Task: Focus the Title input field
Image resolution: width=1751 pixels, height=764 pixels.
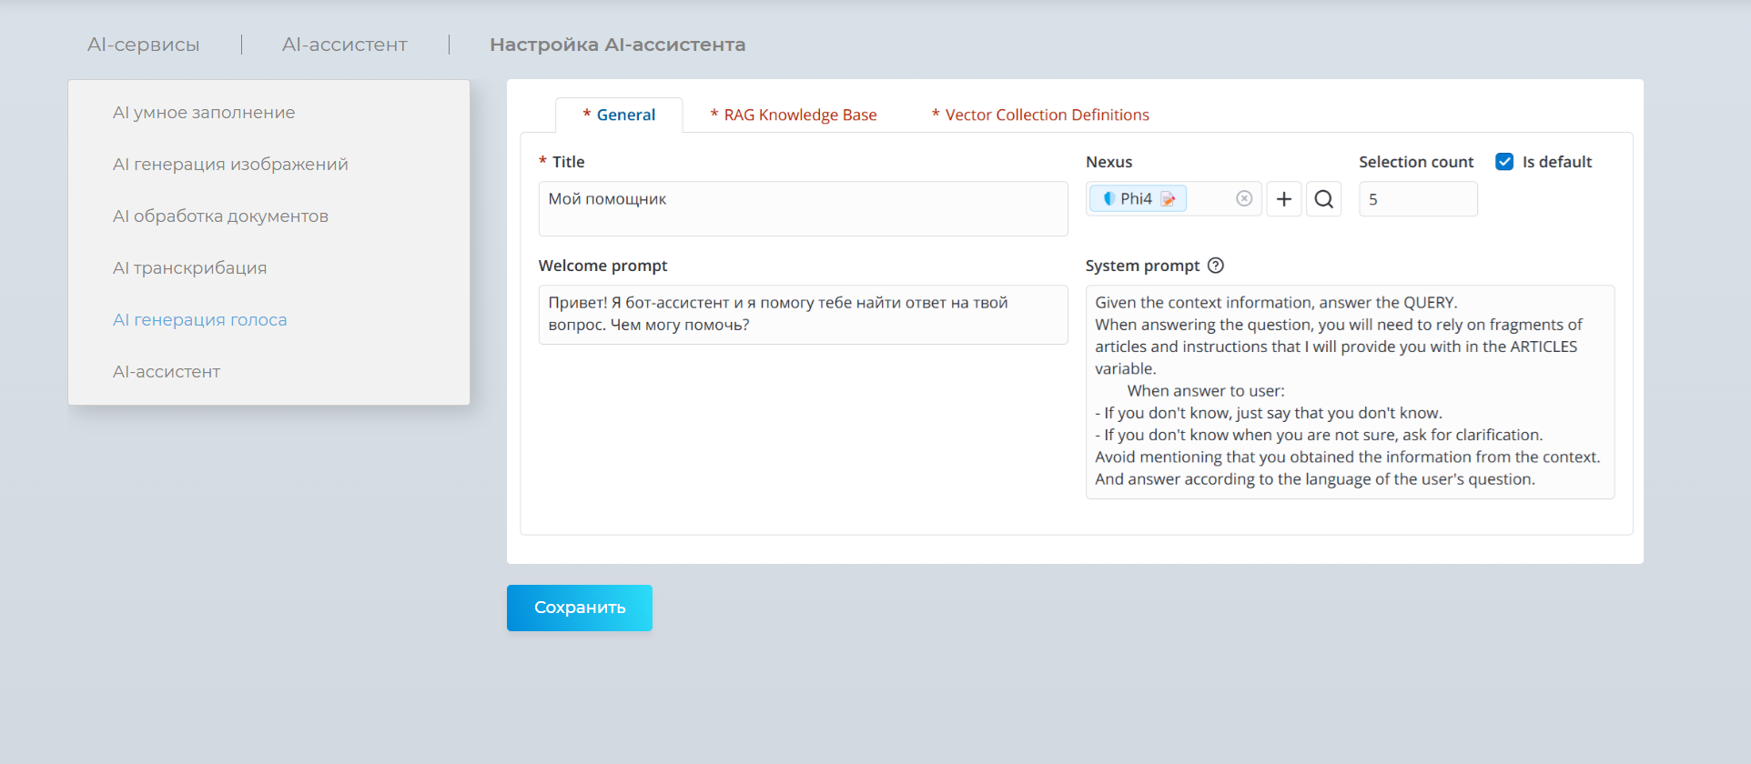Action: click(803, 208)
